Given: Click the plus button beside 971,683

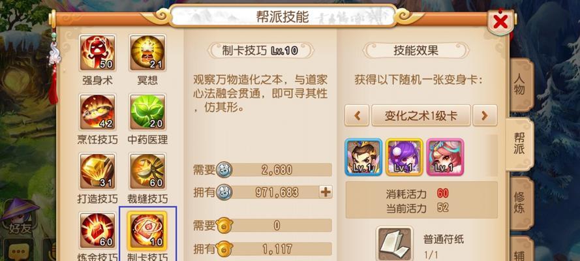Looking at the screenshot, I should point(326,192).
